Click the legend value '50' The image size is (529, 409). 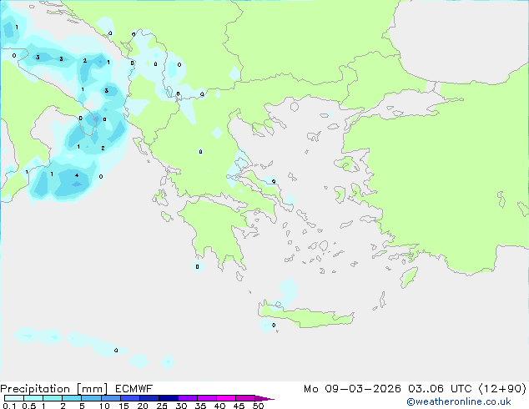click(258, 406)
